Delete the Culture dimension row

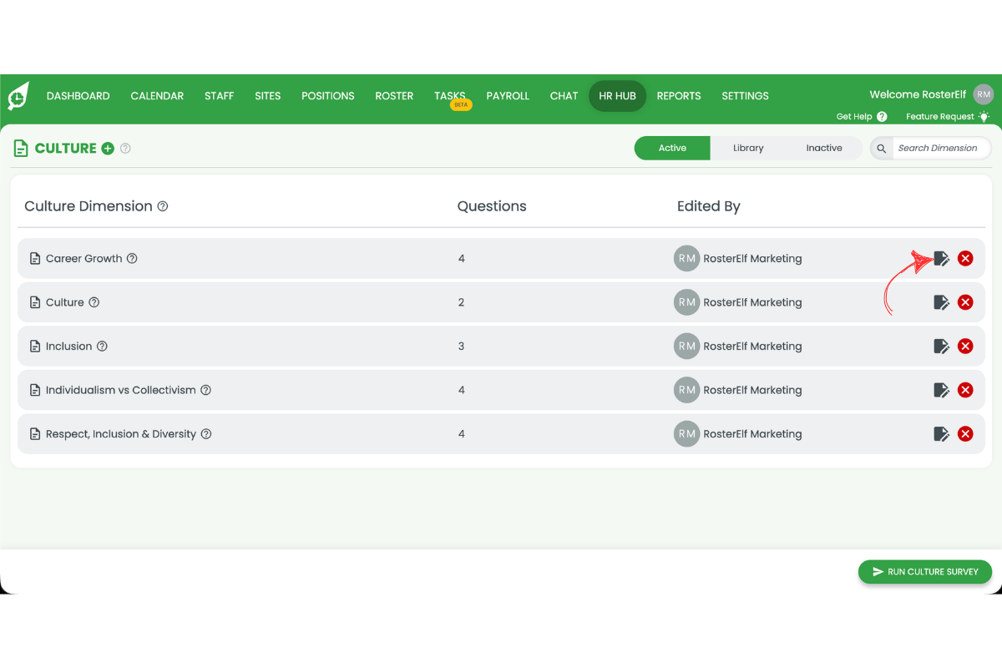click(x=965, y=302)
